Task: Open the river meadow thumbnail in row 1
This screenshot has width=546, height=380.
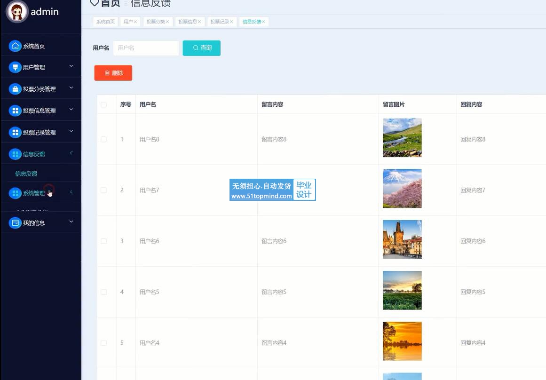Action: coord(402,138)
